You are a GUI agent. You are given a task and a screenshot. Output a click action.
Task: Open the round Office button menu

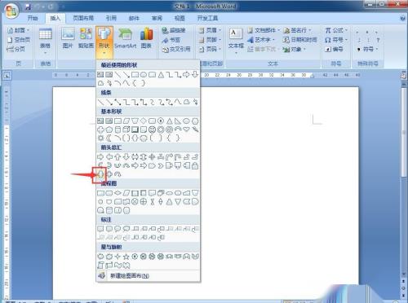(x=11, y=11)
